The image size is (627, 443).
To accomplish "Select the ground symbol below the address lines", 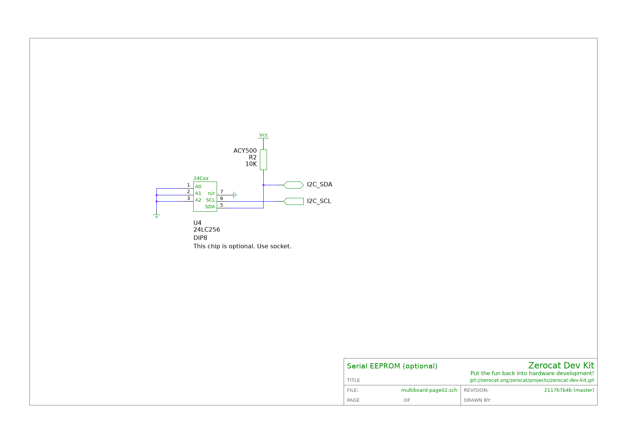I will pyautogui.click(x=156, y=216).
